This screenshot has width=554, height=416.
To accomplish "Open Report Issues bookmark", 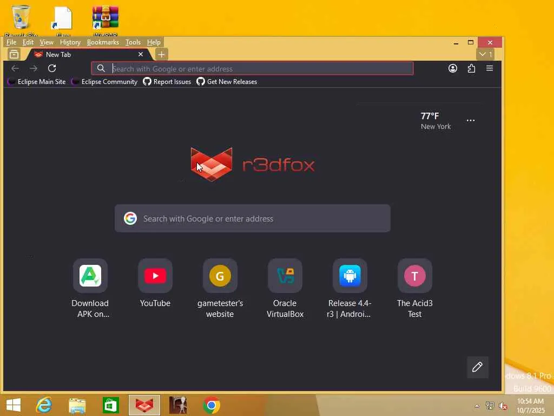I will pyautogui.click(x=167, y=82).
